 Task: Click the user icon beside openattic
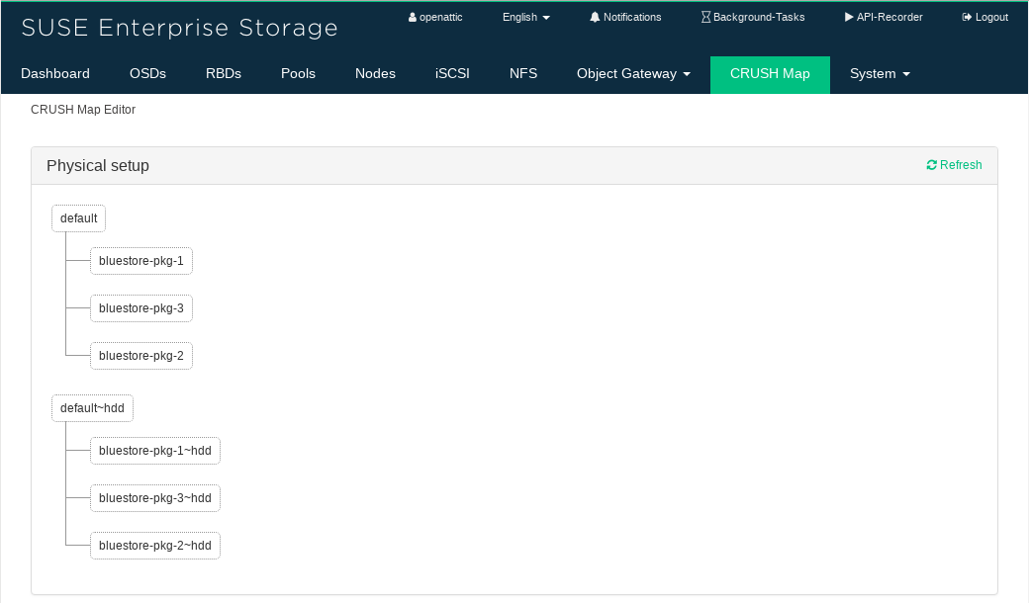(412, 18)
